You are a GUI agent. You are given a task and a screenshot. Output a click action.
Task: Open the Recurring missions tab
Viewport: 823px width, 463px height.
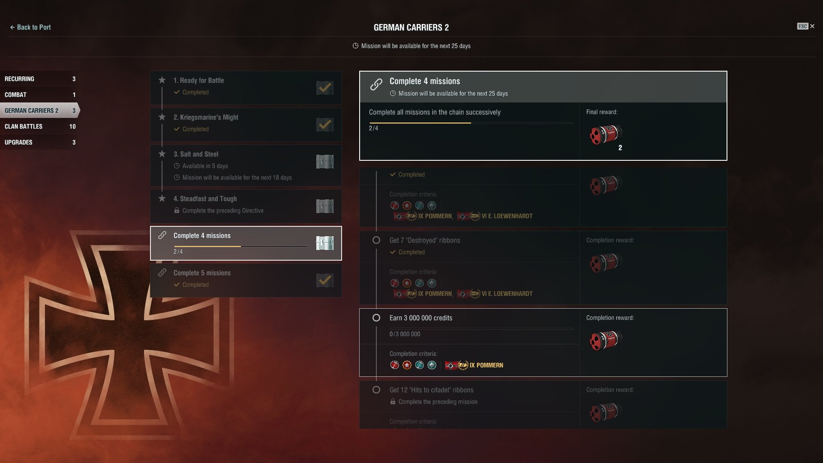[39, 79]
